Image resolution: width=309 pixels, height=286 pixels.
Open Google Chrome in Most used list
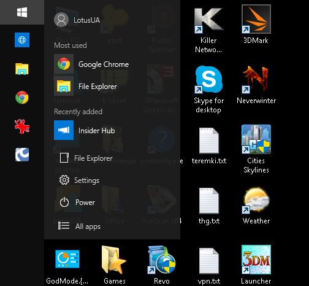point(91,64)
